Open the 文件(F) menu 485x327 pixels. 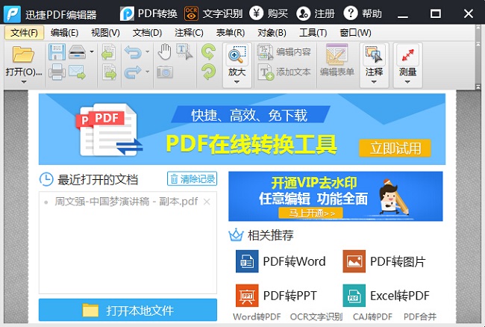tap(24, 33)
